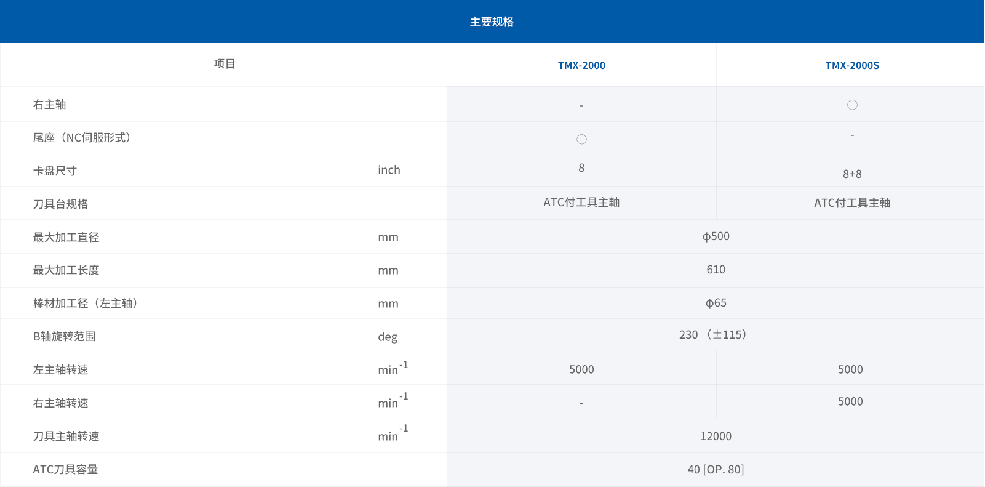Click the 卡盘尺寸 row label
Image resolution: width=985 pixels, height=487 pixels.
click(55, 171)
